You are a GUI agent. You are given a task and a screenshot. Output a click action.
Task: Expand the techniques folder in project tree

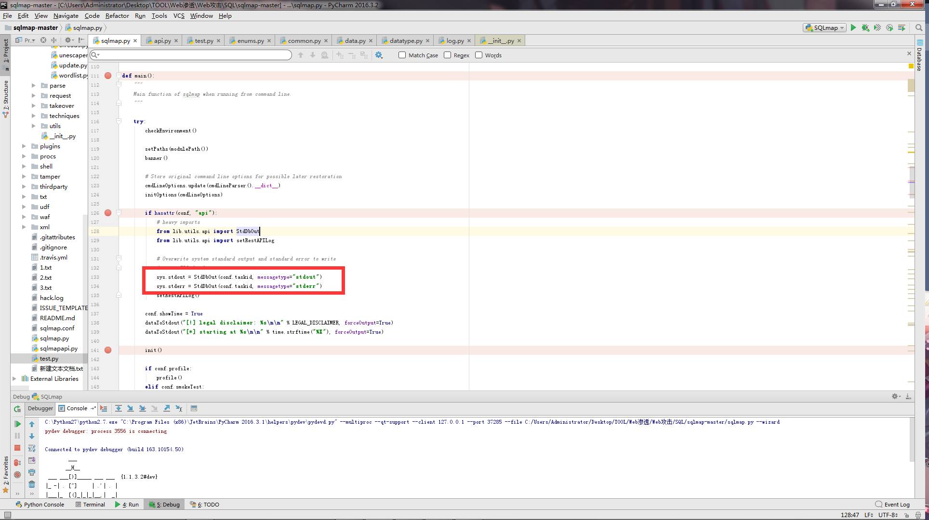33,116
